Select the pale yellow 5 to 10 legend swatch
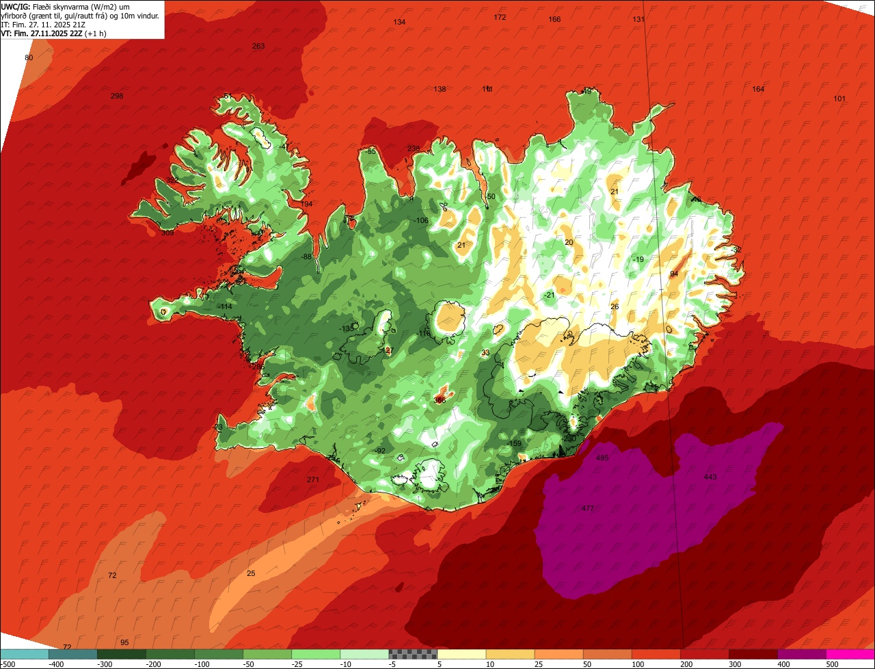Image resolution: width=875 pixels, height=669 pixels. pyautogui.click(x=461, y=654)
